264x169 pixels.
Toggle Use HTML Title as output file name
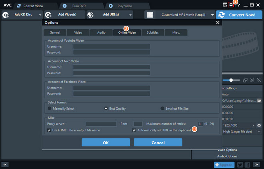[x=49, y=130]
